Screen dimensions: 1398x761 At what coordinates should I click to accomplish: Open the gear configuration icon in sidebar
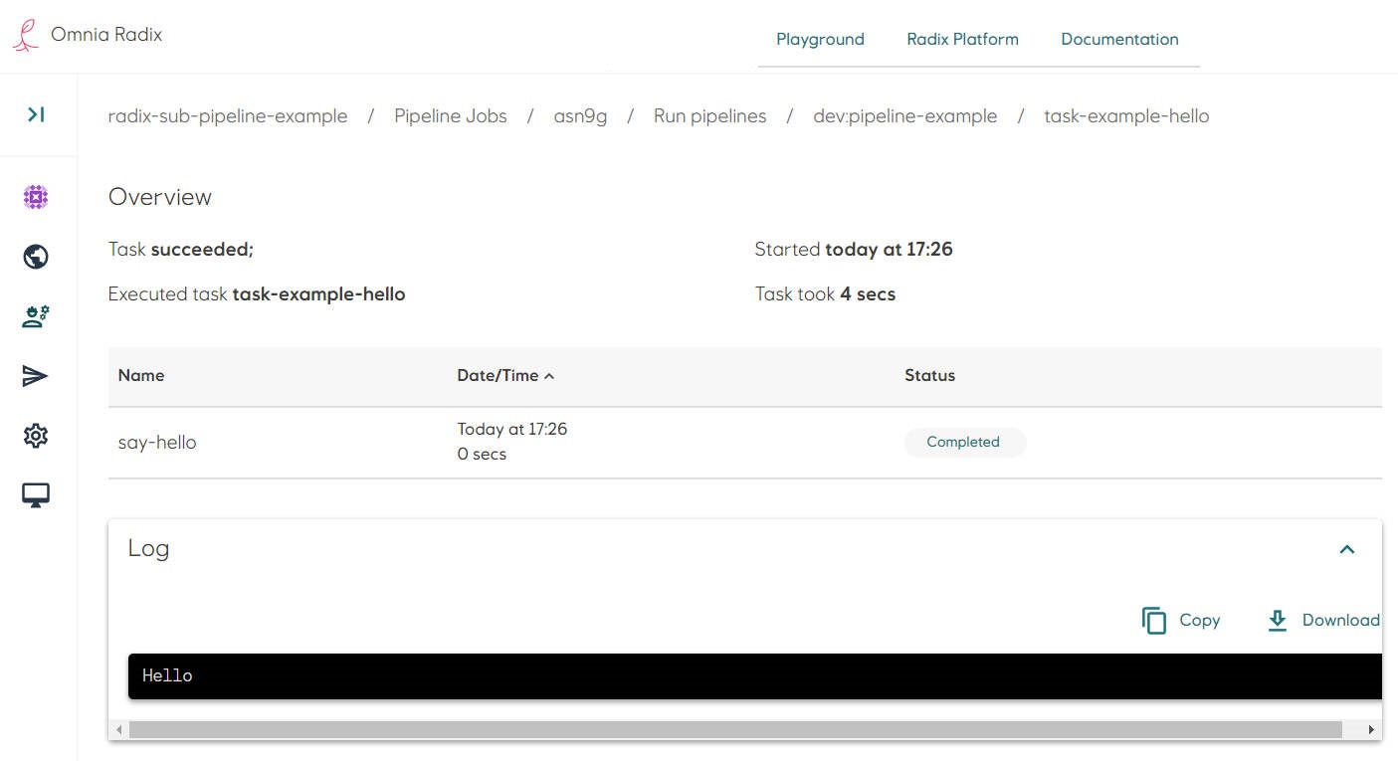coord(36,436)
